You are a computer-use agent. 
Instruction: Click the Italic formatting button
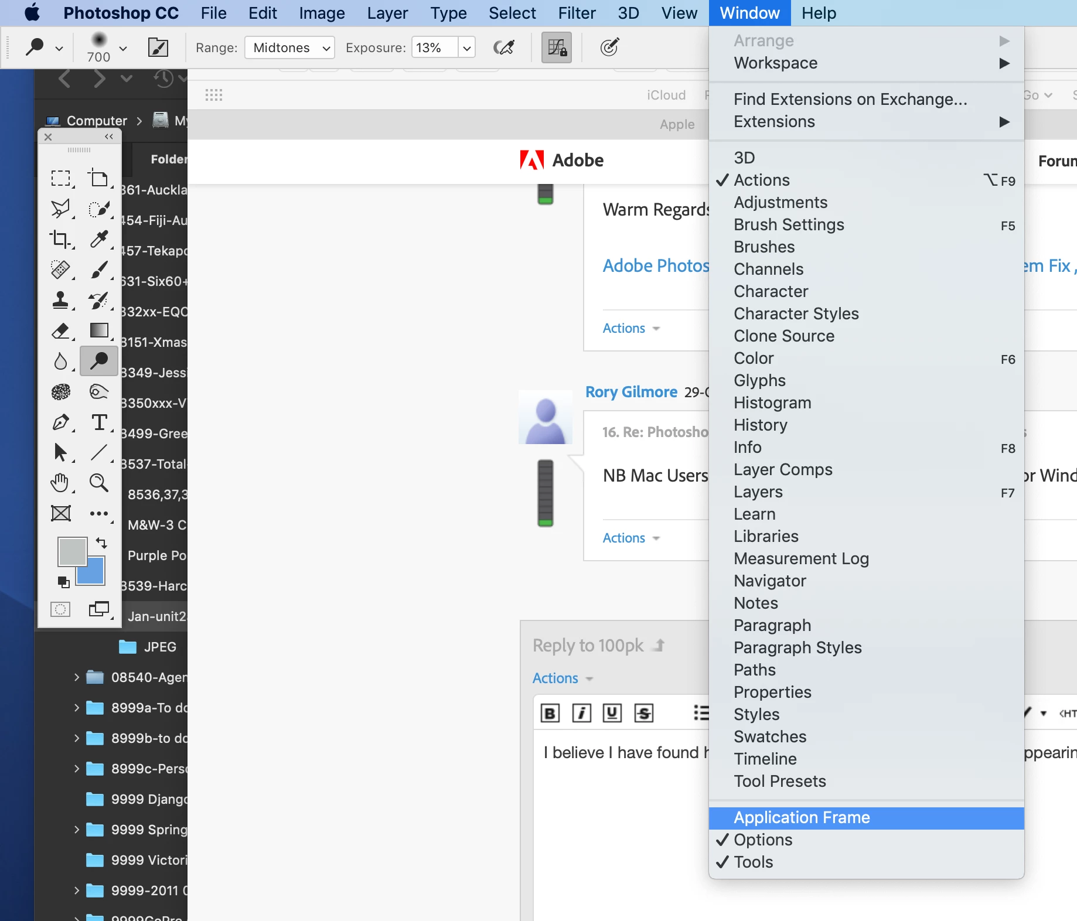coord(581,713)
